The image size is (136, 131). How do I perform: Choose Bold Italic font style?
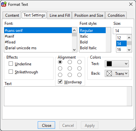[x=92, y=48]
